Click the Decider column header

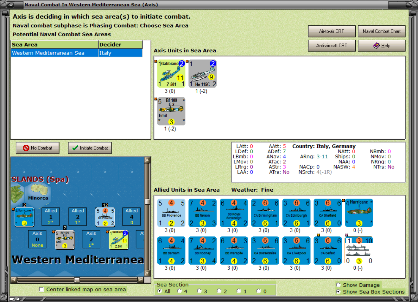tap(120, 45)
